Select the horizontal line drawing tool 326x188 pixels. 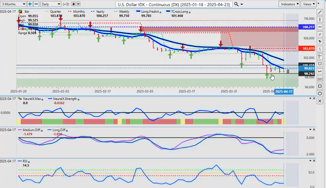coord(320,27)
